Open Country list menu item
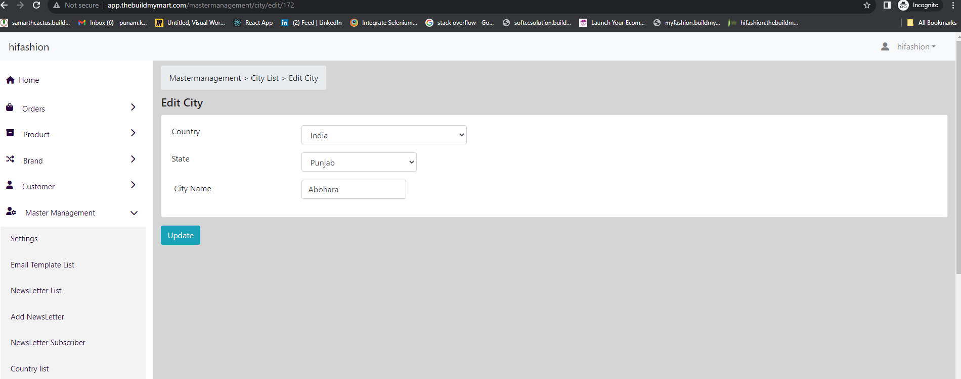 [30, 369]
